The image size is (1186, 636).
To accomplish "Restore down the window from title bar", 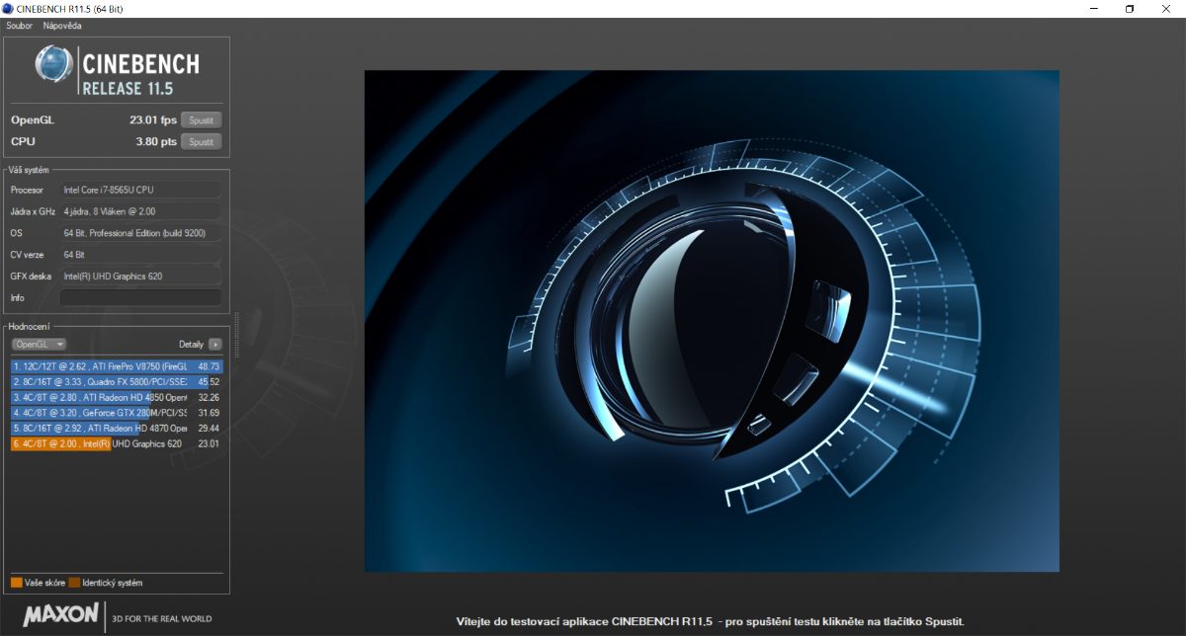I will [1130, 8].
